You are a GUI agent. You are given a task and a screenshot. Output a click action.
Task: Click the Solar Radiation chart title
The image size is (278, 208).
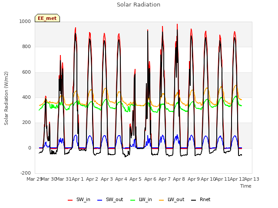139,5
